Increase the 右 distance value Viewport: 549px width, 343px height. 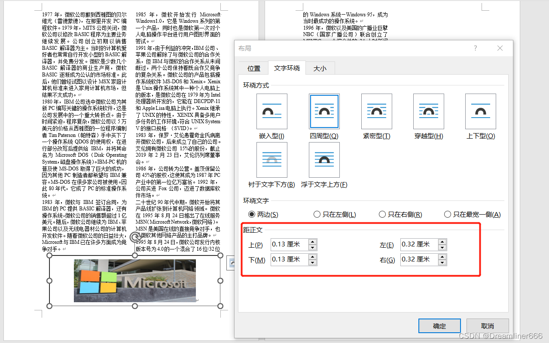point(442,257)
